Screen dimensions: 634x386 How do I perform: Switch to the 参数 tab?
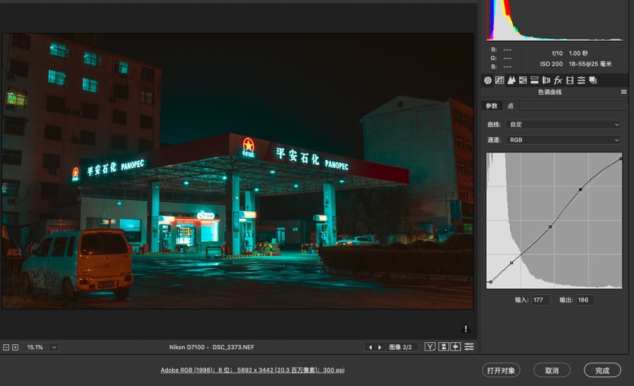[492, 106]
